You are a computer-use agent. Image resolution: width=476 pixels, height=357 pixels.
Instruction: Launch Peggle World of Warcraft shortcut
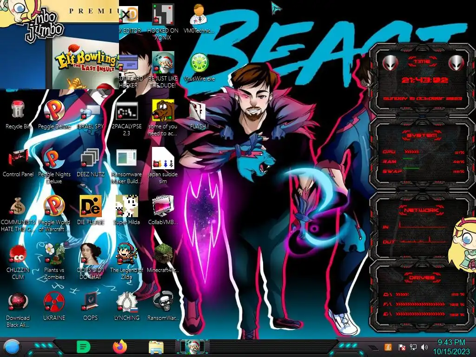click(x=54, y=214)
